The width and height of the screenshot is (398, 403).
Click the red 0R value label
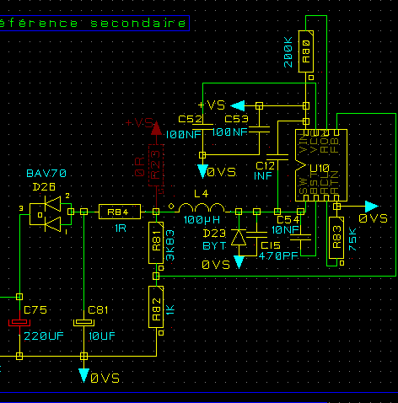140,167
